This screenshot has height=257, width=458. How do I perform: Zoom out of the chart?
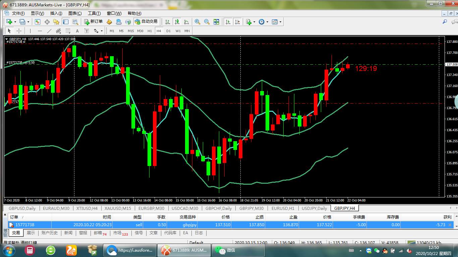(x=207, y=22)
